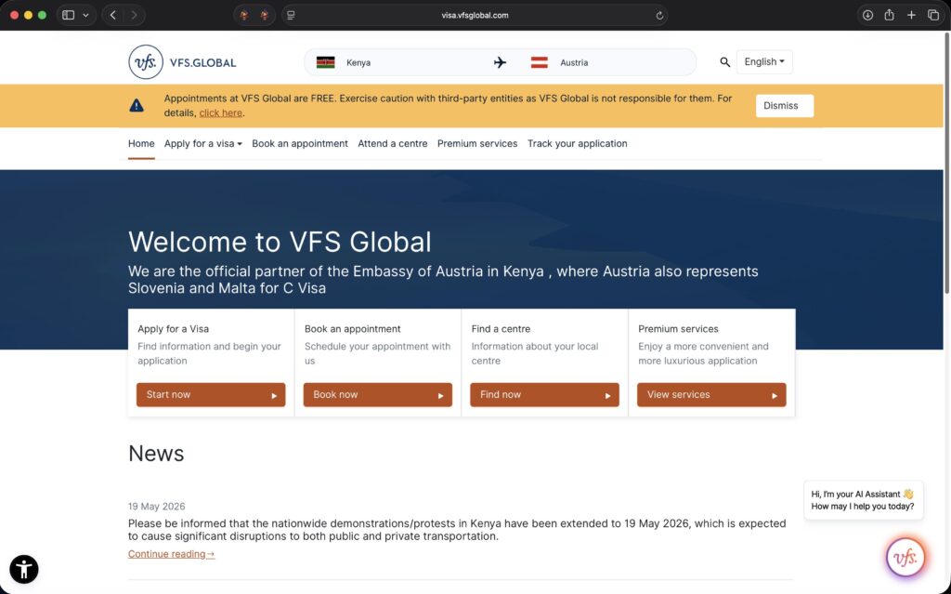The image size is (951, 594).
Task: Expand sidebar options chevron in Safari
Action: point(85,15)
